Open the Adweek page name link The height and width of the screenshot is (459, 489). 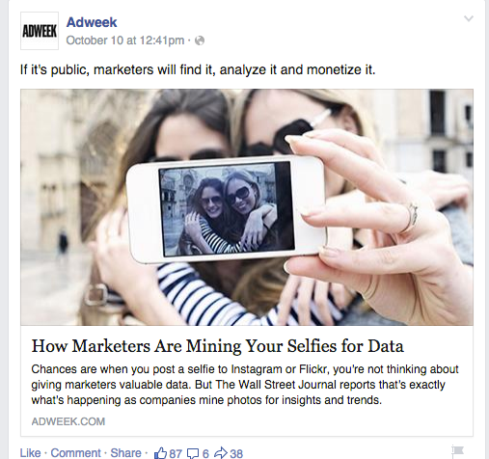tap(92, 22)
